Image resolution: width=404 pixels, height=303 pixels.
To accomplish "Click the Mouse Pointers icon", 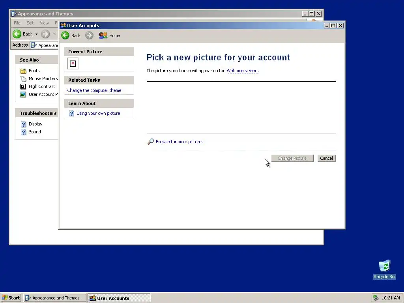I will pyautogui.click(x=23, y=79).
